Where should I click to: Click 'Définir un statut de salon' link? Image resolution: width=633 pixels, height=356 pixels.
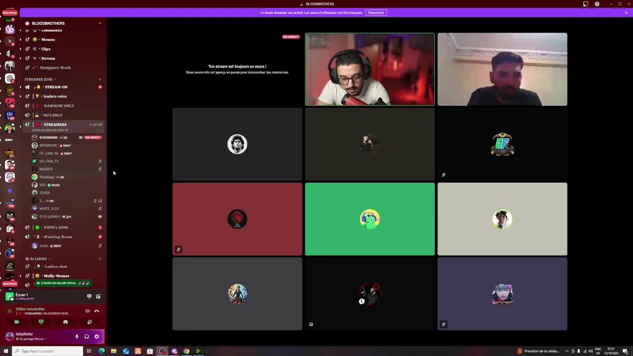(x=50, y=130)
